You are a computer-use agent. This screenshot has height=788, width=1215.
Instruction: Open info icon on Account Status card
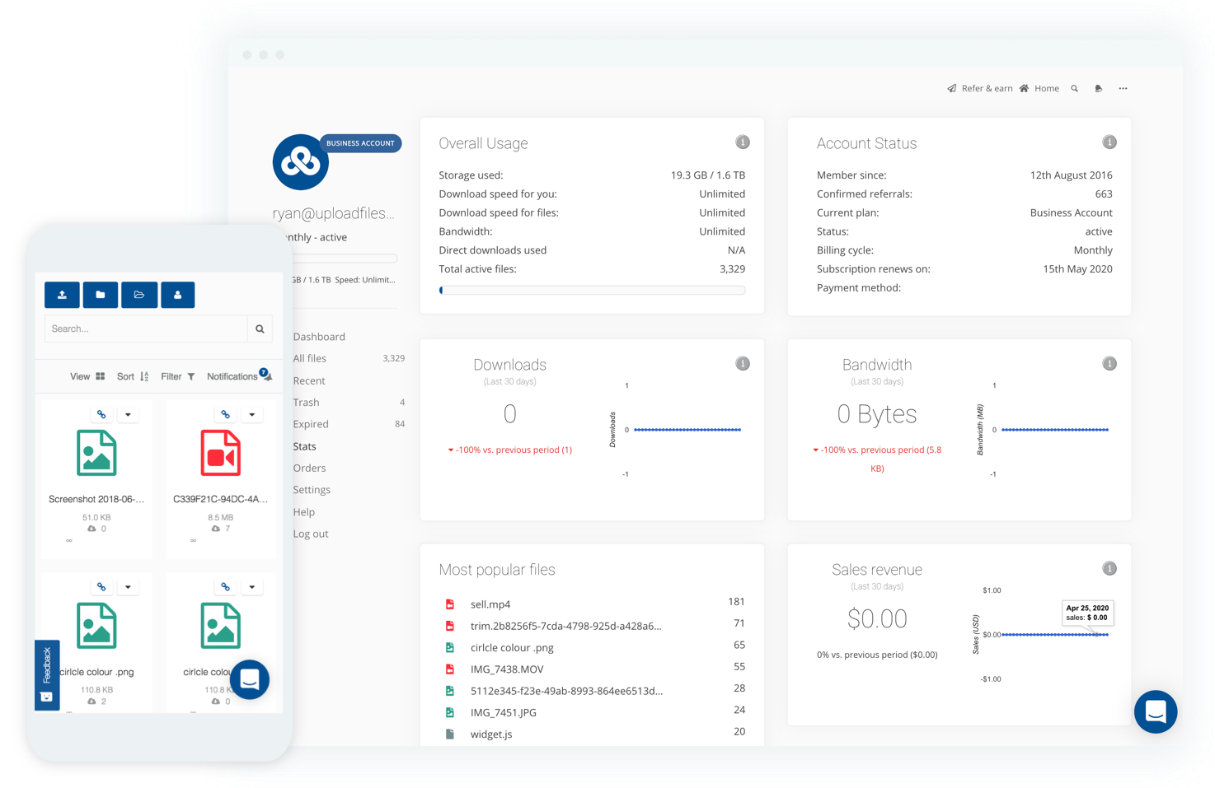(x=1109, y=142)
